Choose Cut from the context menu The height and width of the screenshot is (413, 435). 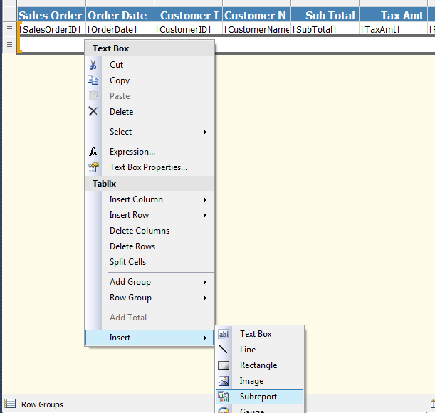[x=150, y=65]
